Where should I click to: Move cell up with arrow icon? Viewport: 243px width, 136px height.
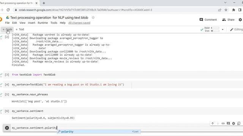[x=213, y=124]
